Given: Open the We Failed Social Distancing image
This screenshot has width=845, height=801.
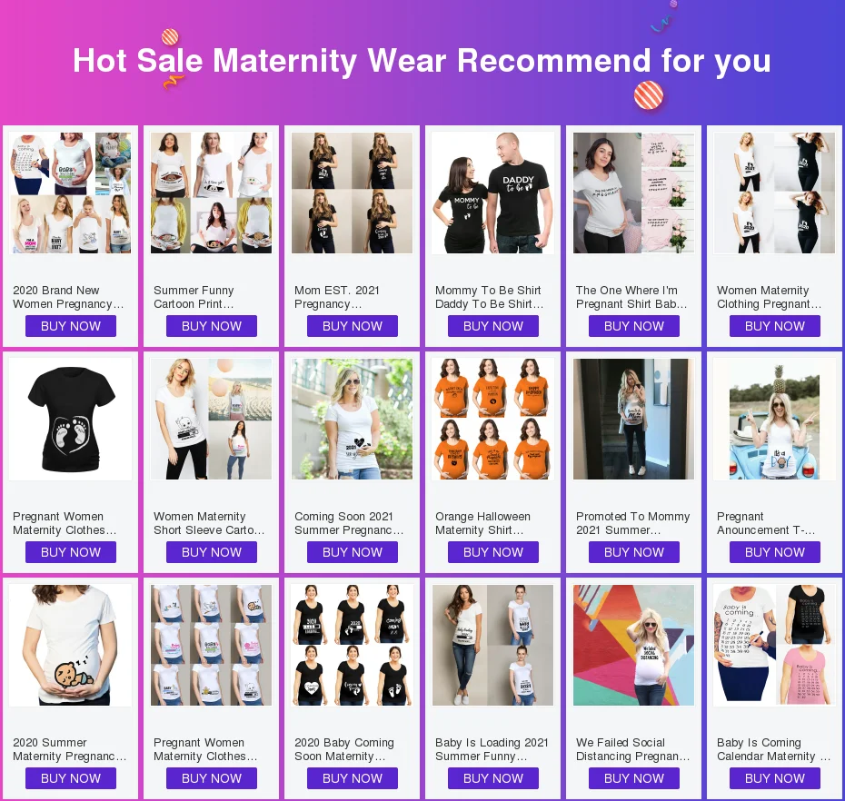Looking at the screenshot, I should coord(634,646).
